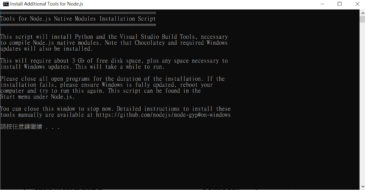This screenshot has width=365, height=190.
Task: Click the empty black console area
Action: coord(180,159)
